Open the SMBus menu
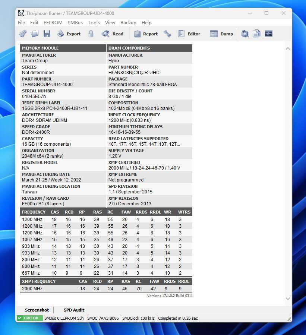 click(x=75, y=22)
